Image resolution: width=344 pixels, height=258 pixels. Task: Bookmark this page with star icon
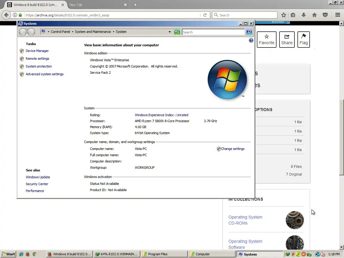[x=283, y=15]
